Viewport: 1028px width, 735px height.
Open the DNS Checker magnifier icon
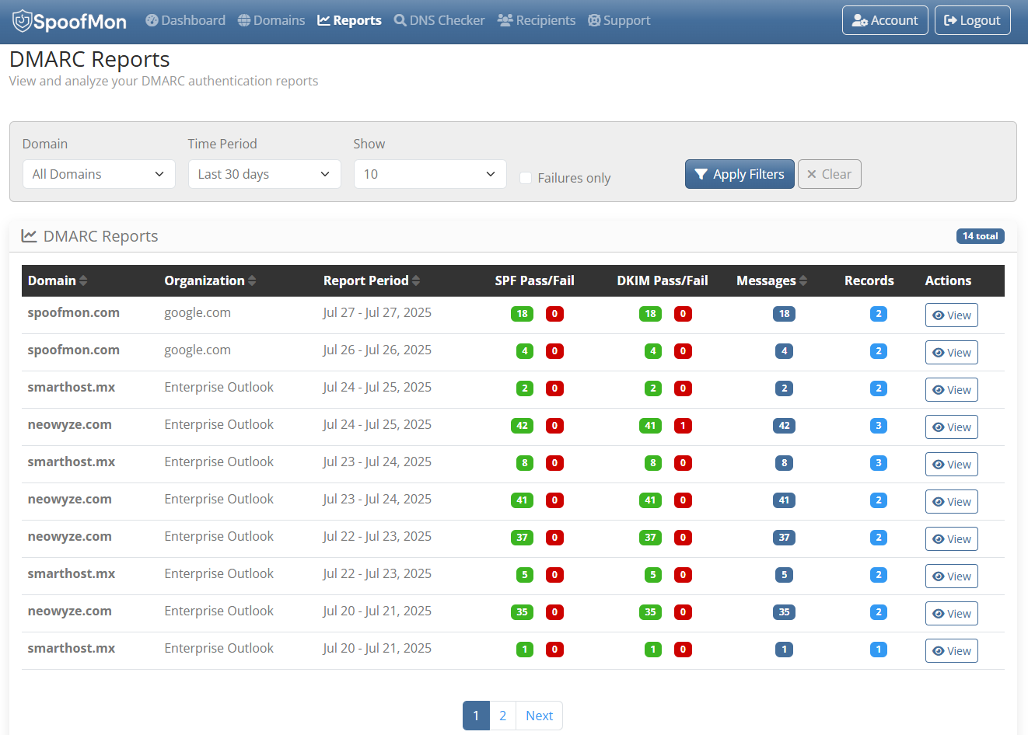[400, 20]
